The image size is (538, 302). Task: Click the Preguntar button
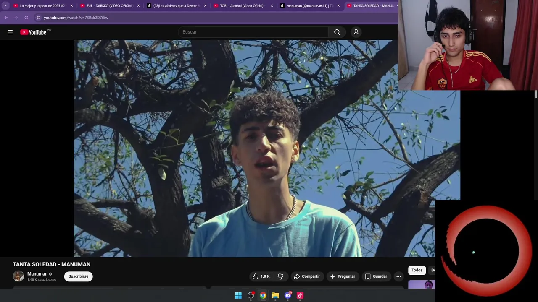pyautogui.click(x=343, y=276)
